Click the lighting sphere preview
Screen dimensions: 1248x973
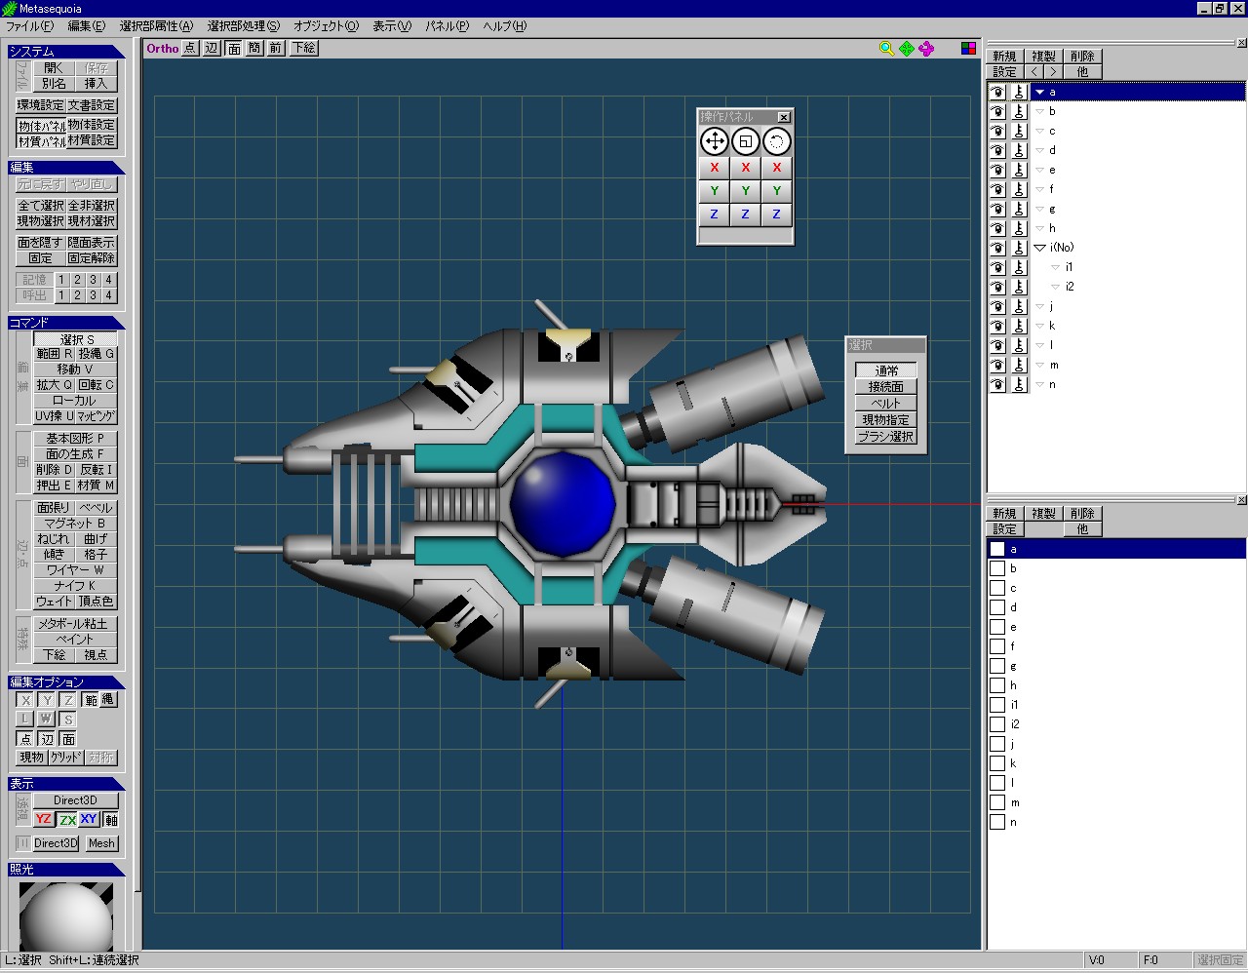66,915
